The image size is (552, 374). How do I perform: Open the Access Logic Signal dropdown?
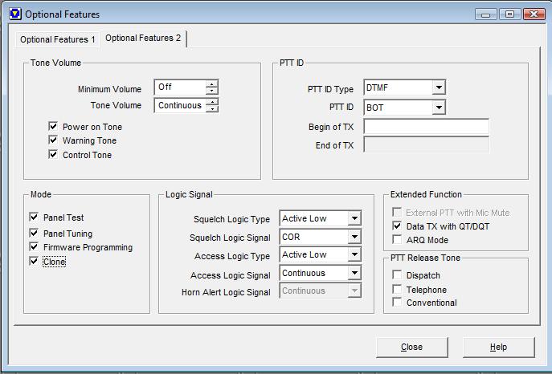(x=354, y=273)
